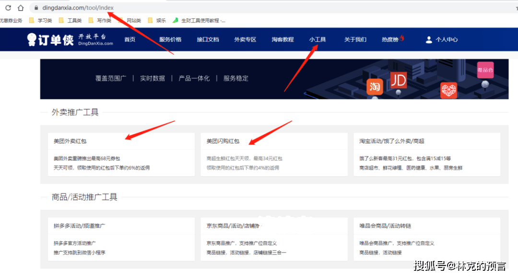Open the 外卖专区 nav item
Viewport: 518px width, 277px height.
(x=245, y=39)
